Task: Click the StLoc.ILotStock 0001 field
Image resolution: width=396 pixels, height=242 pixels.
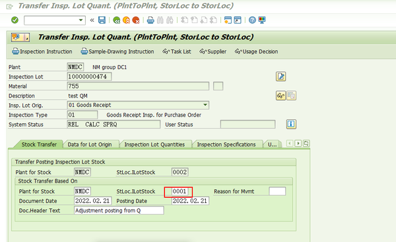Action: coord(180,191)
